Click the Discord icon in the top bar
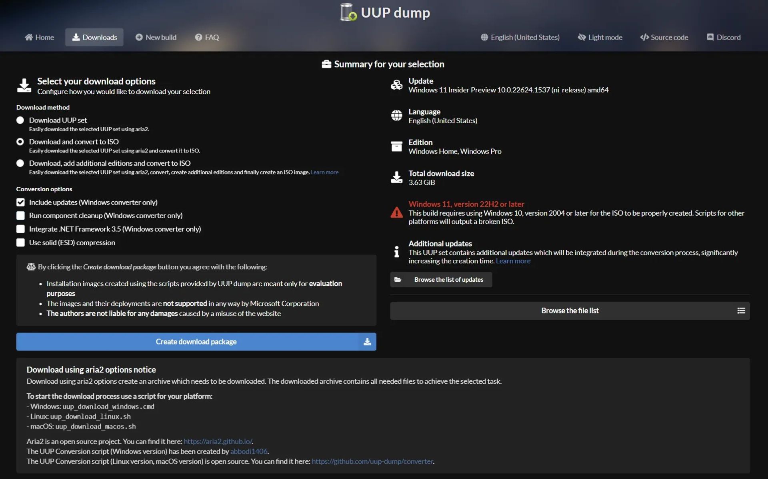The image size is (768, 479). pos(711,37)
